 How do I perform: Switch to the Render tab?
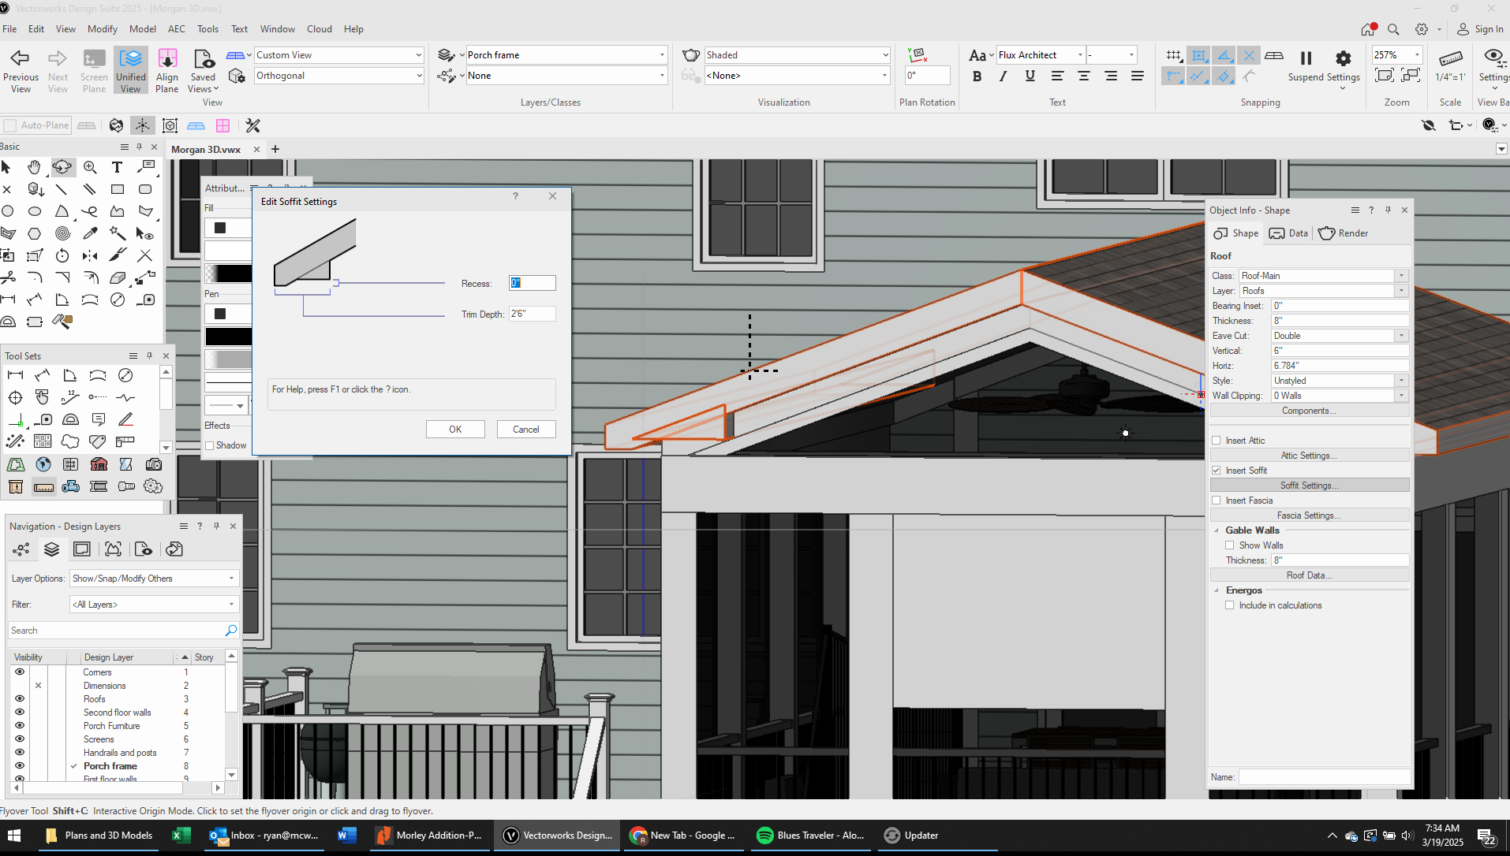[1344, 233]
